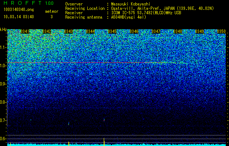Screen dimensions: 229x146
Task: Click the 0344 time marker
Action: (x=90, y=31)
